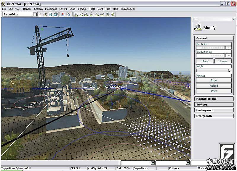This screenshot has height=171, width=237.
Task: Click the 'Minimap' label
Action: click(201, 76)
